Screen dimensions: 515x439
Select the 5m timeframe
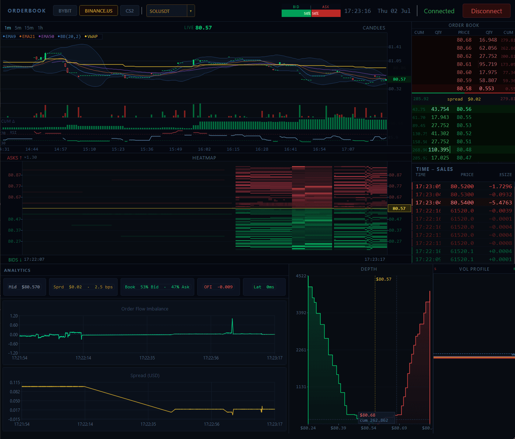tap(18, 28)
